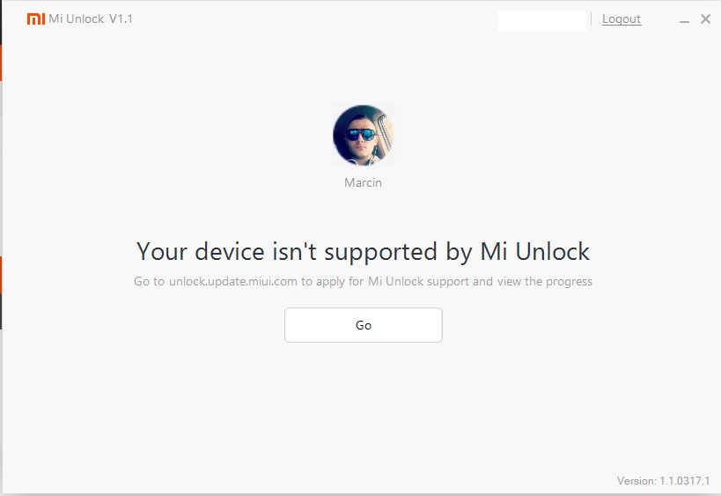Click the V1.1 label in title bar

coord(121,19)
